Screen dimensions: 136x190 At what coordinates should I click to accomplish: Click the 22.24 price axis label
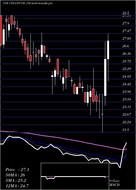(x=127, y=122)
